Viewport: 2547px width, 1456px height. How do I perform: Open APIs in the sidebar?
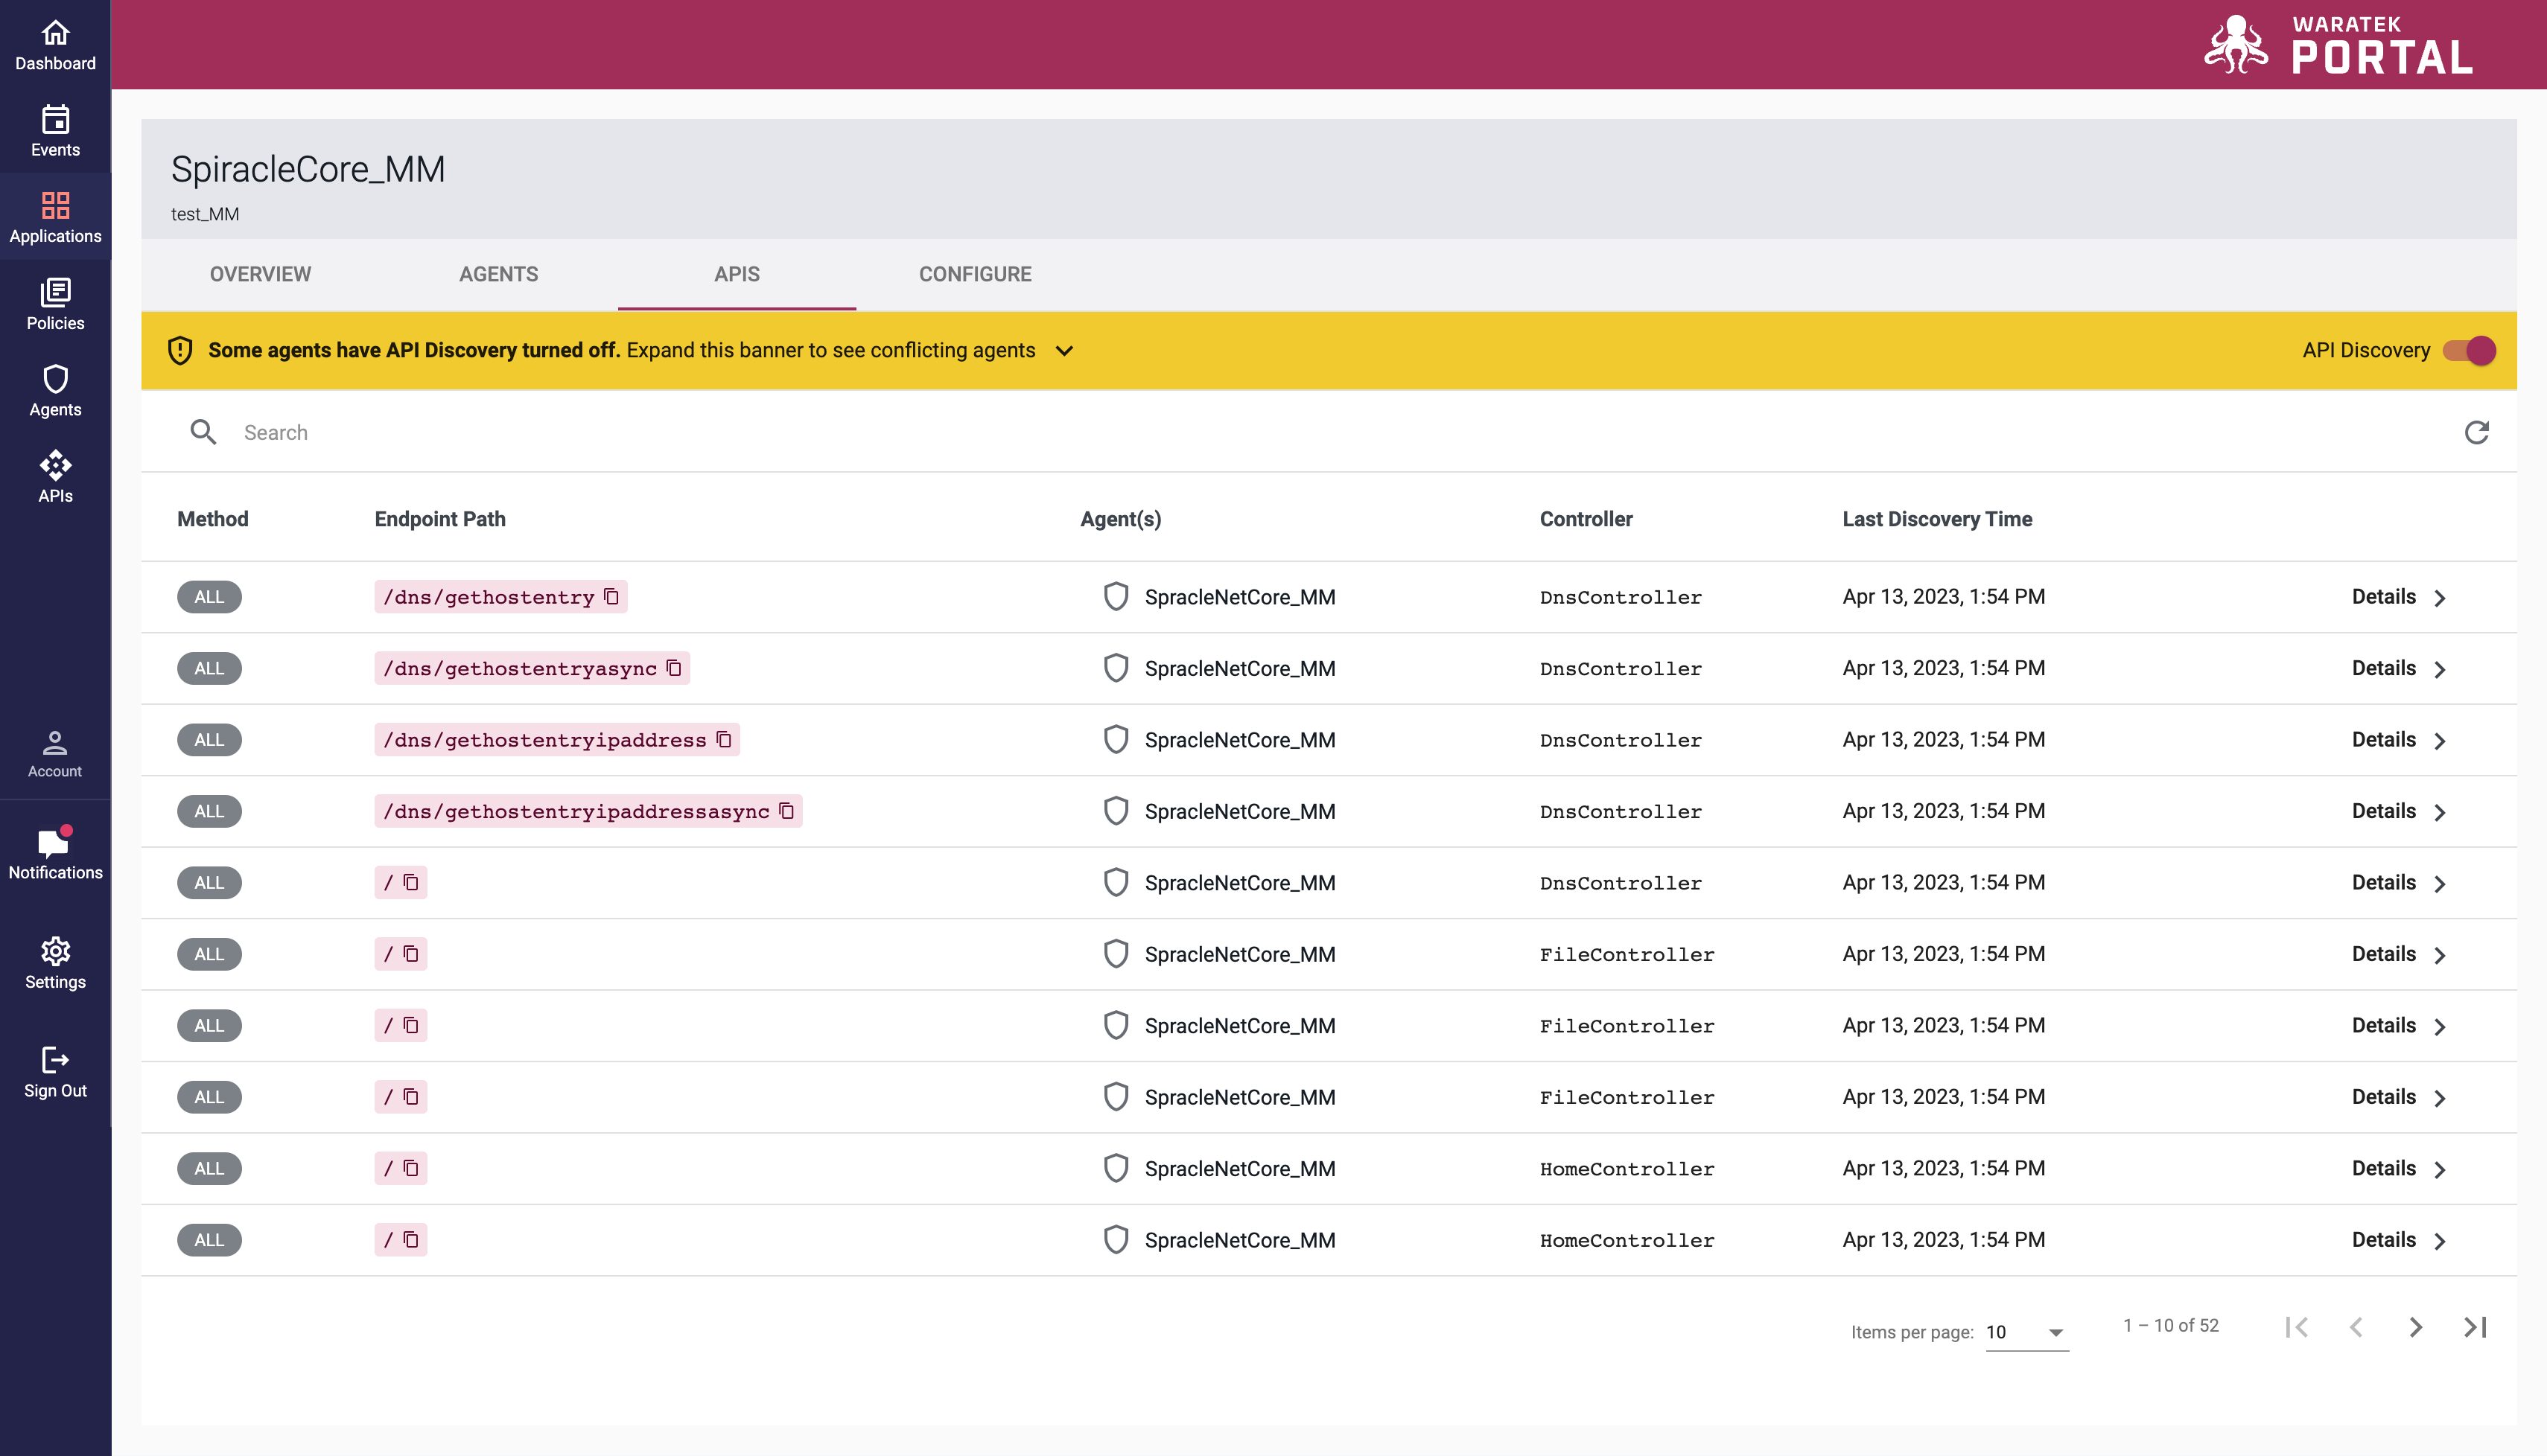[55, 477]
